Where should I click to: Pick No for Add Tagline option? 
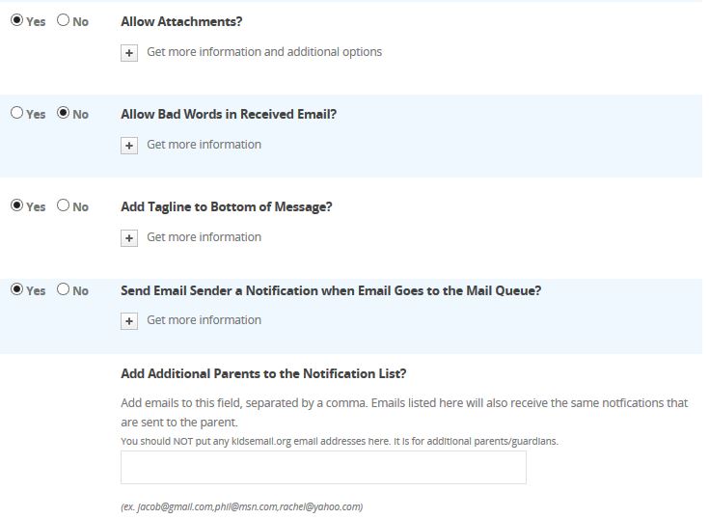point(64,205)
